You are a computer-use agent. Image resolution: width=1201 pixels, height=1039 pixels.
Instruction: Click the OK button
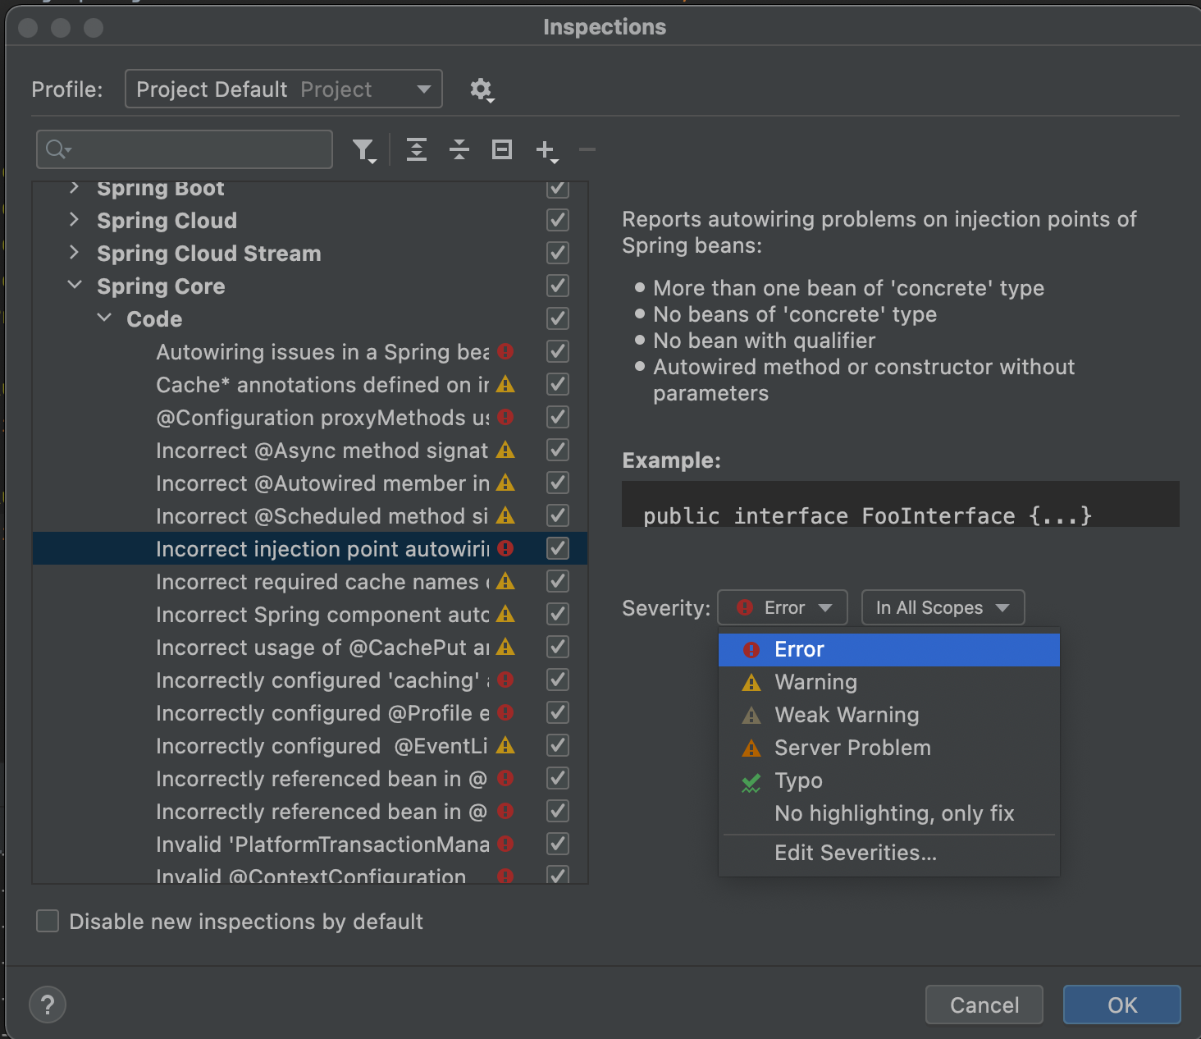[1122, 1005]
